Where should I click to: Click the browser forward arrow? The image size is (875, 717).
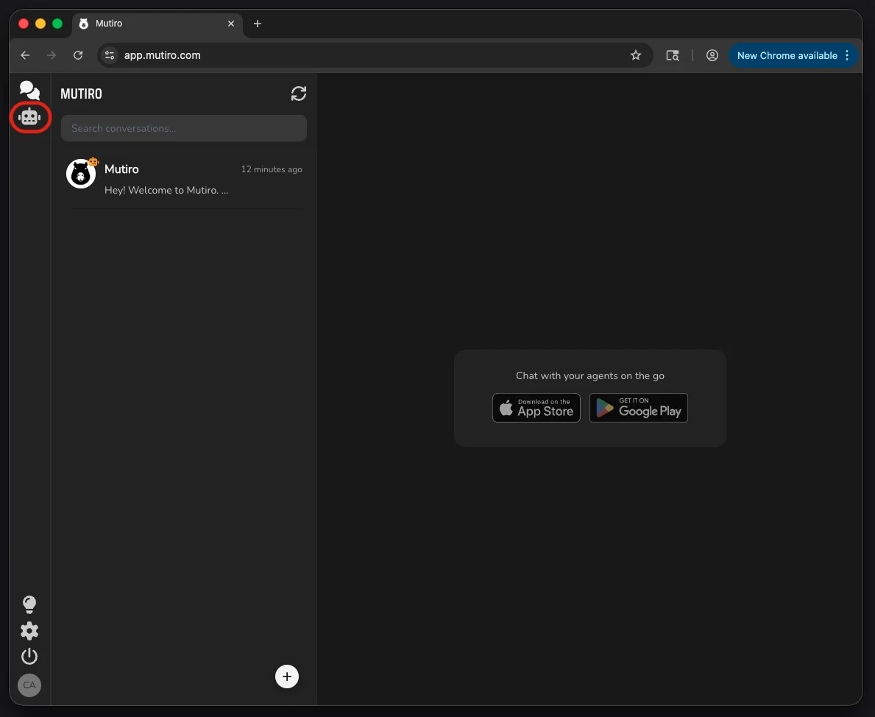click(x=52, y=55)
